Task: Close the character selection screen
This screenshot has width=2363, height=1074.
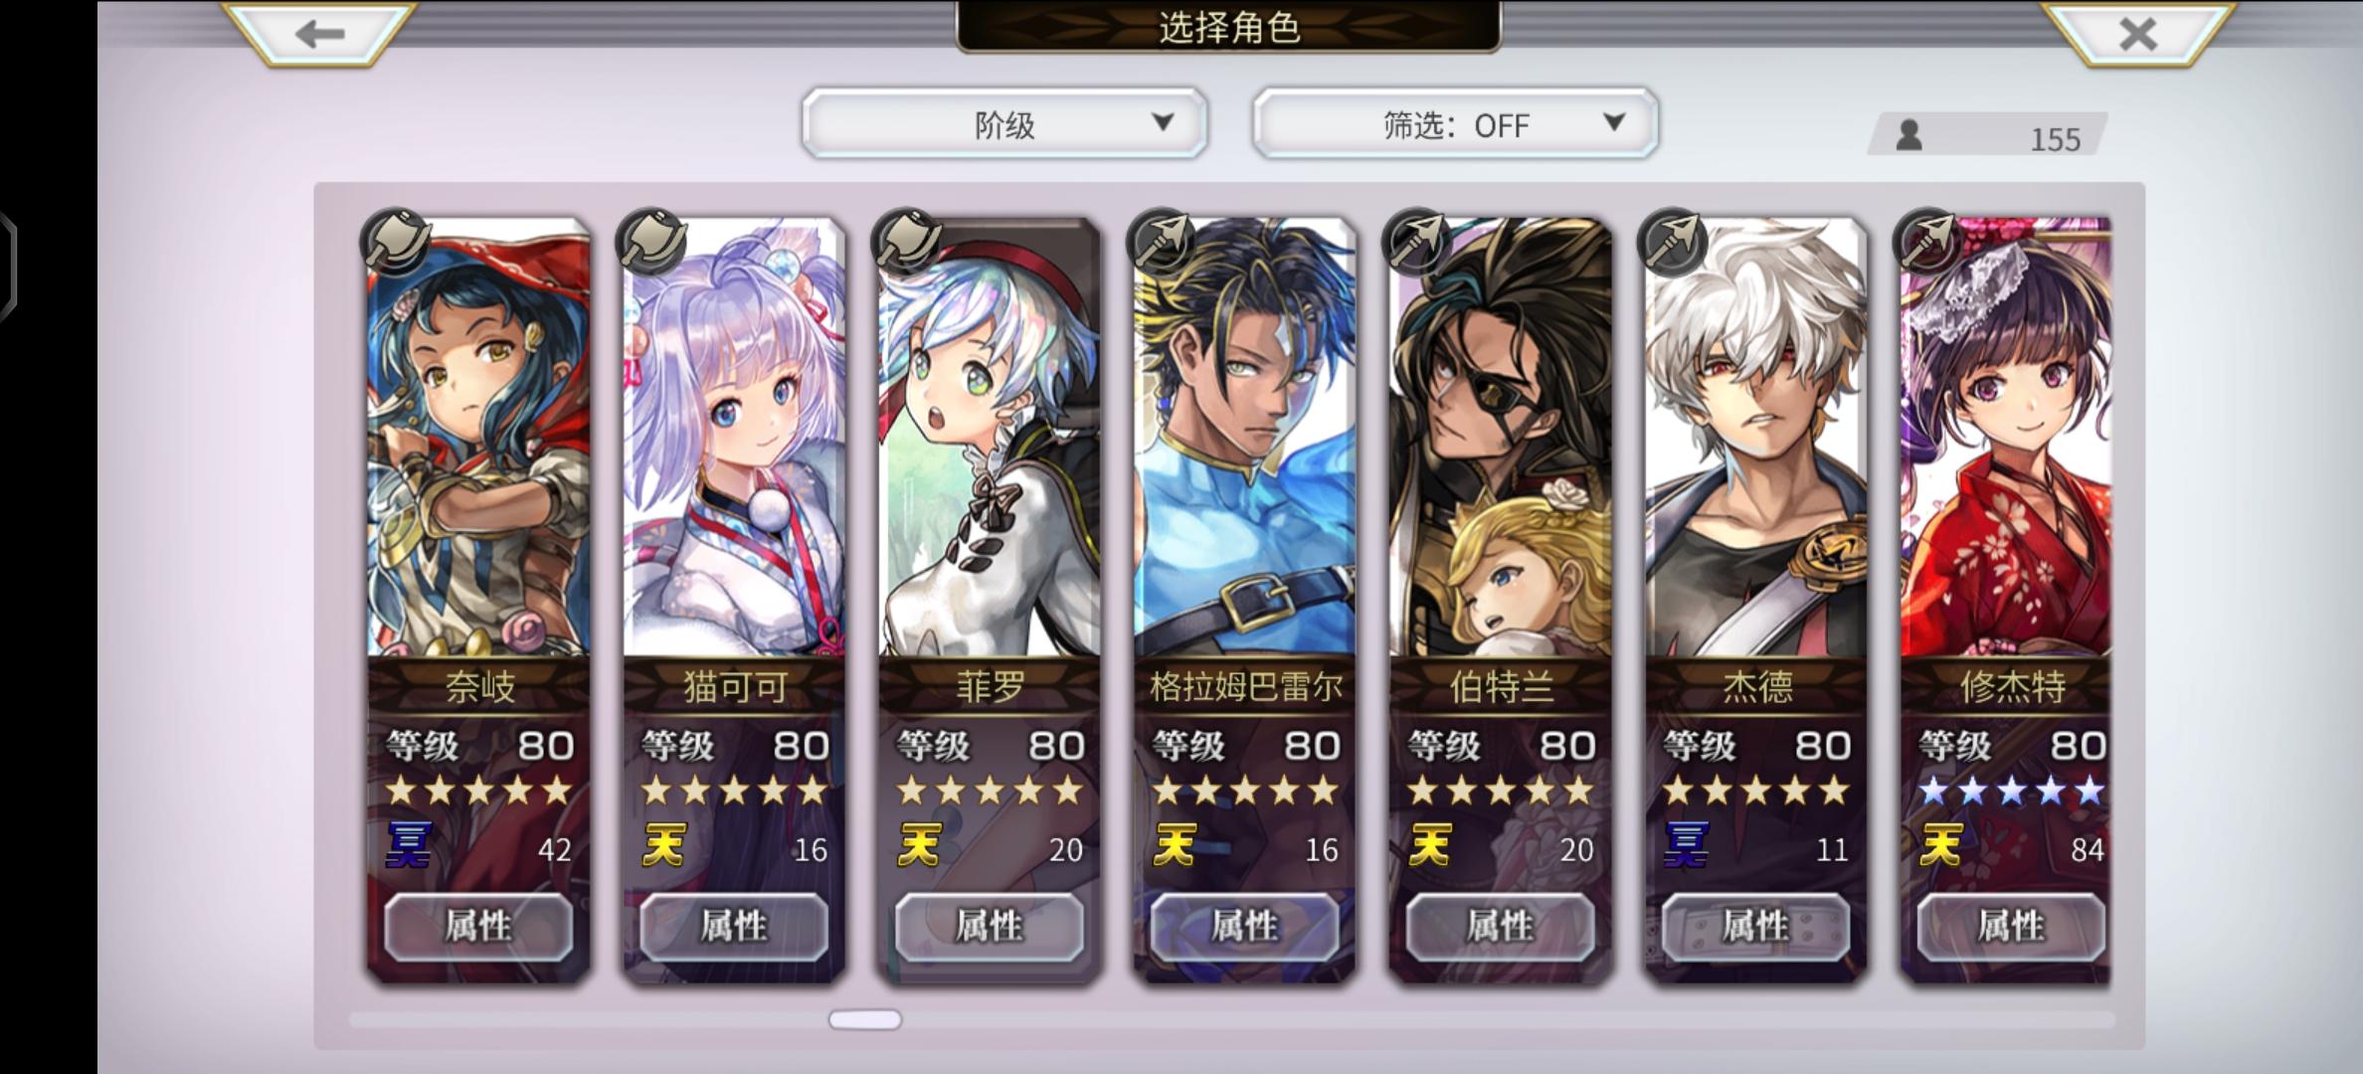Action: [2137, 33]
